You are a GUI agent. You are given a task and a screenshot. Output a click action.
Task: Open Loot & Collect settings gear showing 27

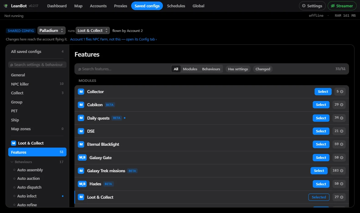click(x=339, y=197)
